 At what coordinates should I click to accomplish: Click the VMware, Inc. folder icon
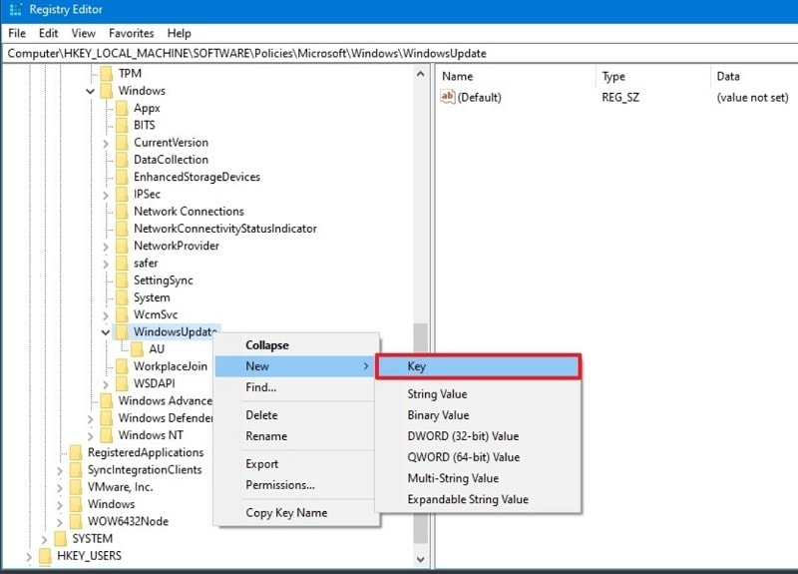[x=76, y=487]
